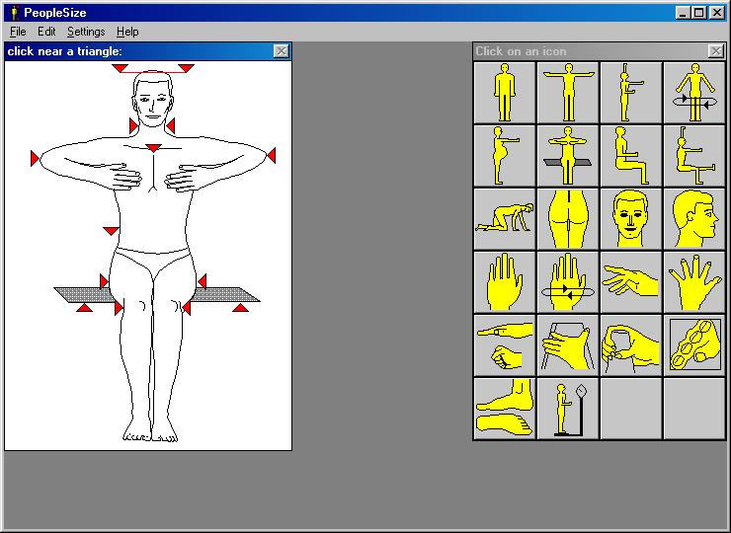Maximize the PeopleSize window
Screen dimensions: 731x533
698,13
